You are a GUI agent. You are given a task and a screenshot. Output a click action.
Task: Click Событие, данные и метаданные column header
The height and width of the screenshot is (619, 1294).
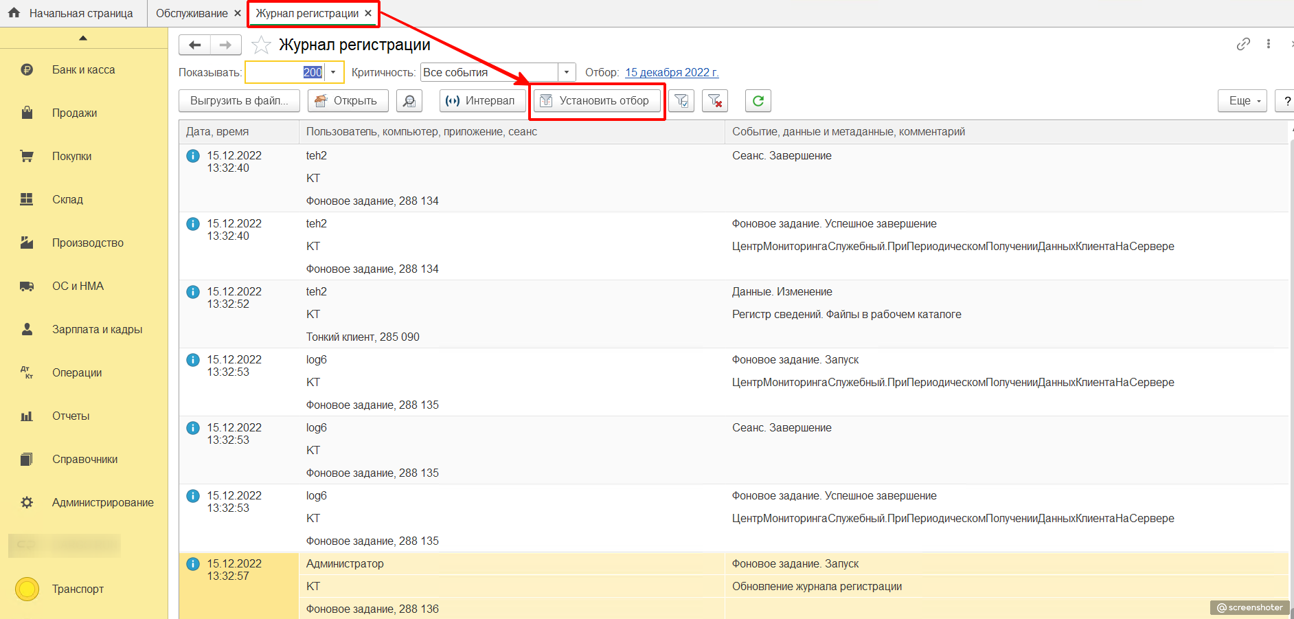coord(1006,132)
